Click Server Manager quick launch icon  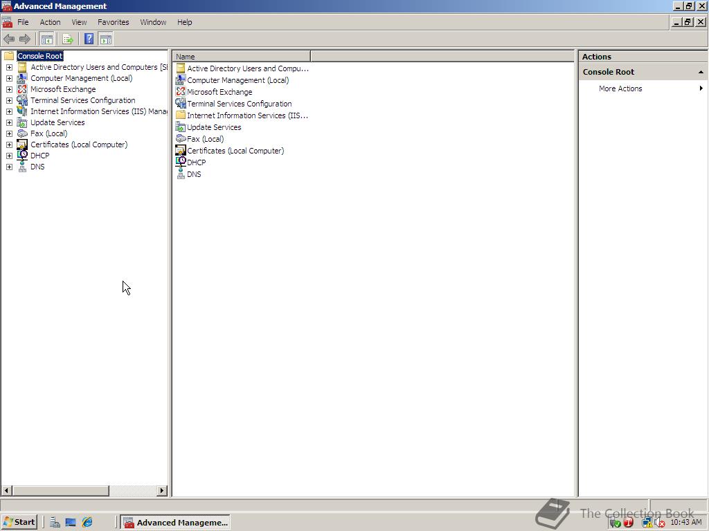coord(55,523)
